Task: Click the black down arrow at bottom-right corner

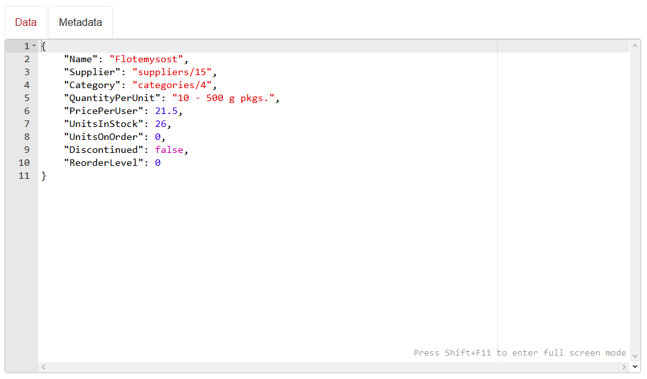Action: pos(635,367)
